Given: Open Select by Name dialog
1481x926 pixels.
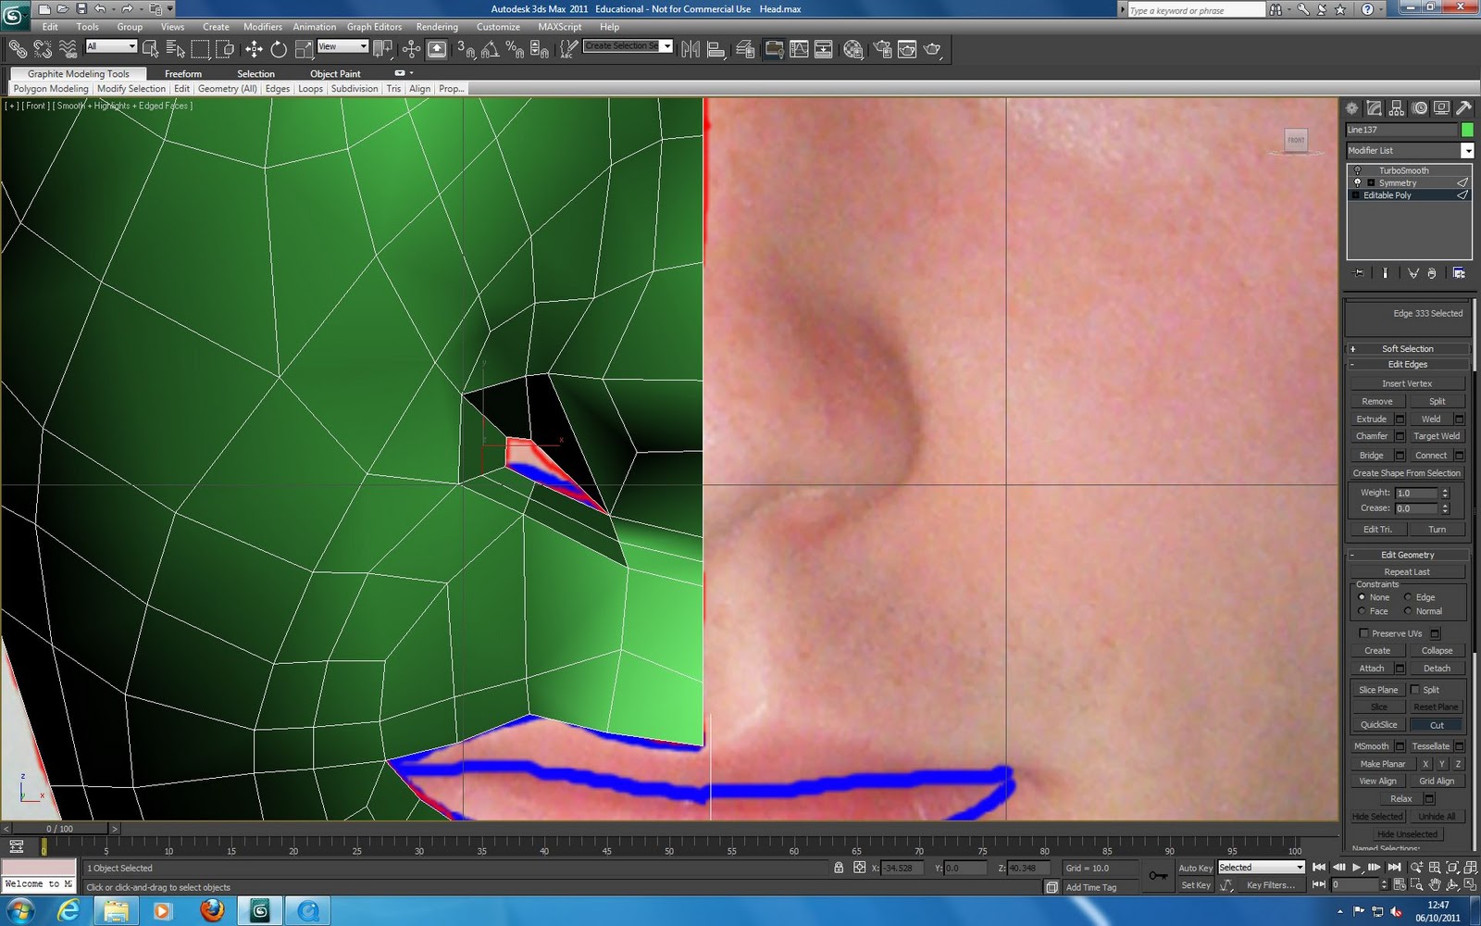Looking at the screenshot, I should [x=175, y=49].
